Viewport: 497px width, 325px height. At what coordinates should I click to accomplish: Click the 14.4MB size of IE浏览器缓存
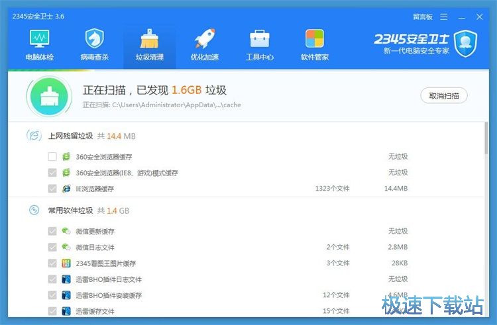coord(396,189)
